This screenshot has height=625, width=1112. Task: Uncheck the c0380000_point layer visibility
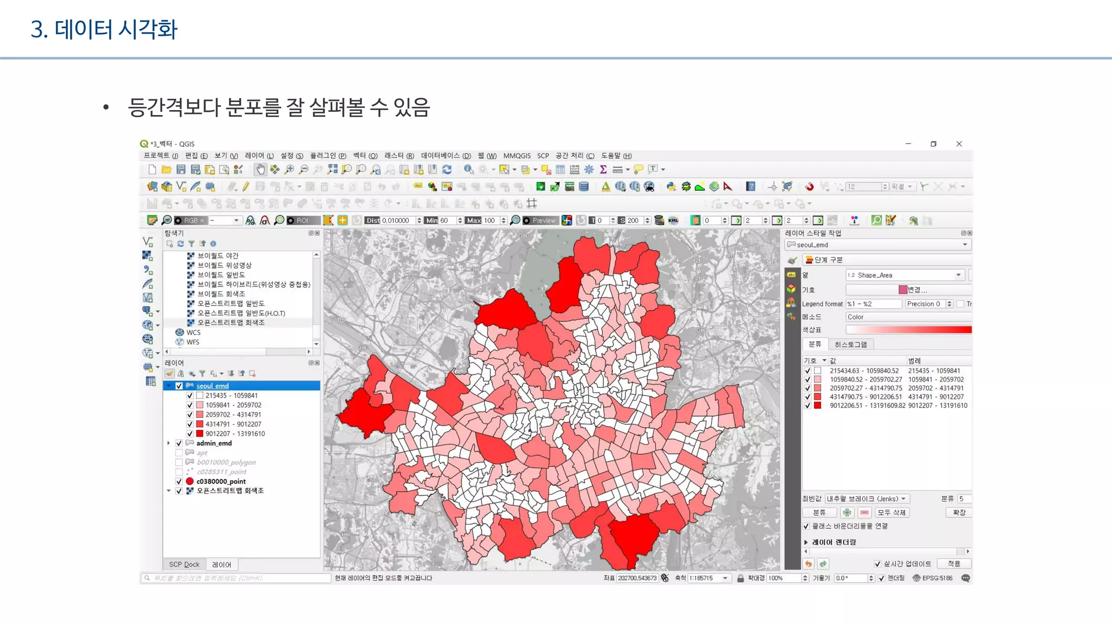[179, 481]
